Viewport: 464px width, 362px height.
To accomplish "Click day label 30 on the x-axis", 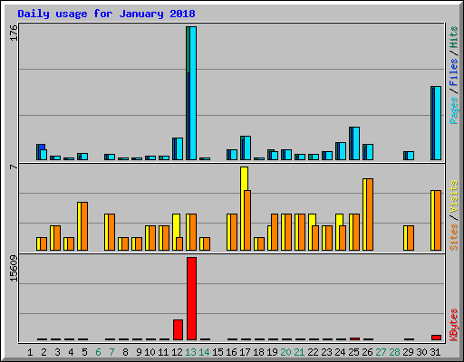I will point(421,352).
